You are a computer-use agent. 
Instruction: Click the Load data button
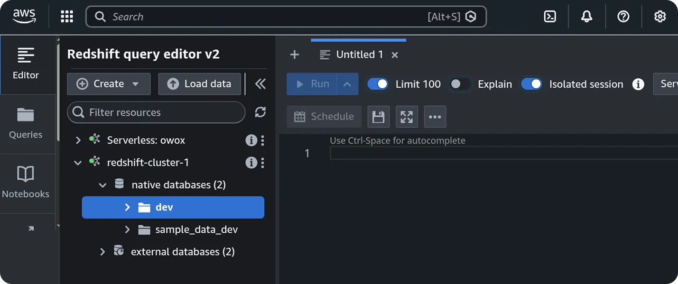click(199, 83)
